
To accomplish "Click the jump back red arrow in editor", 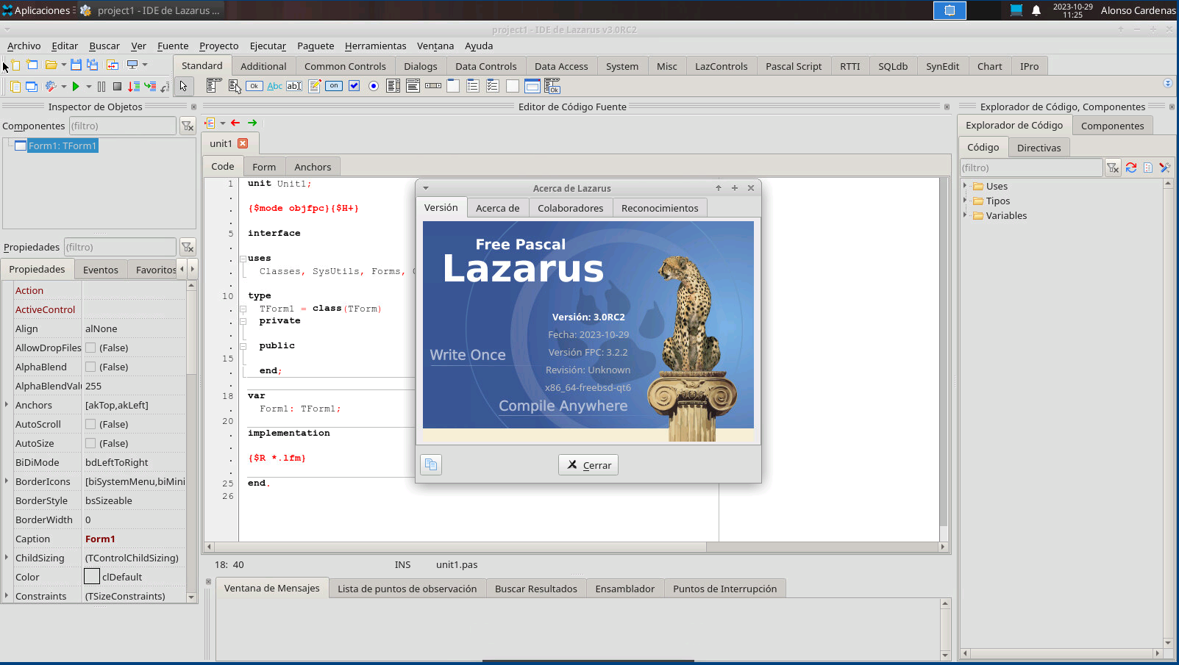I will pyautogui.click(x=235, y=123).
